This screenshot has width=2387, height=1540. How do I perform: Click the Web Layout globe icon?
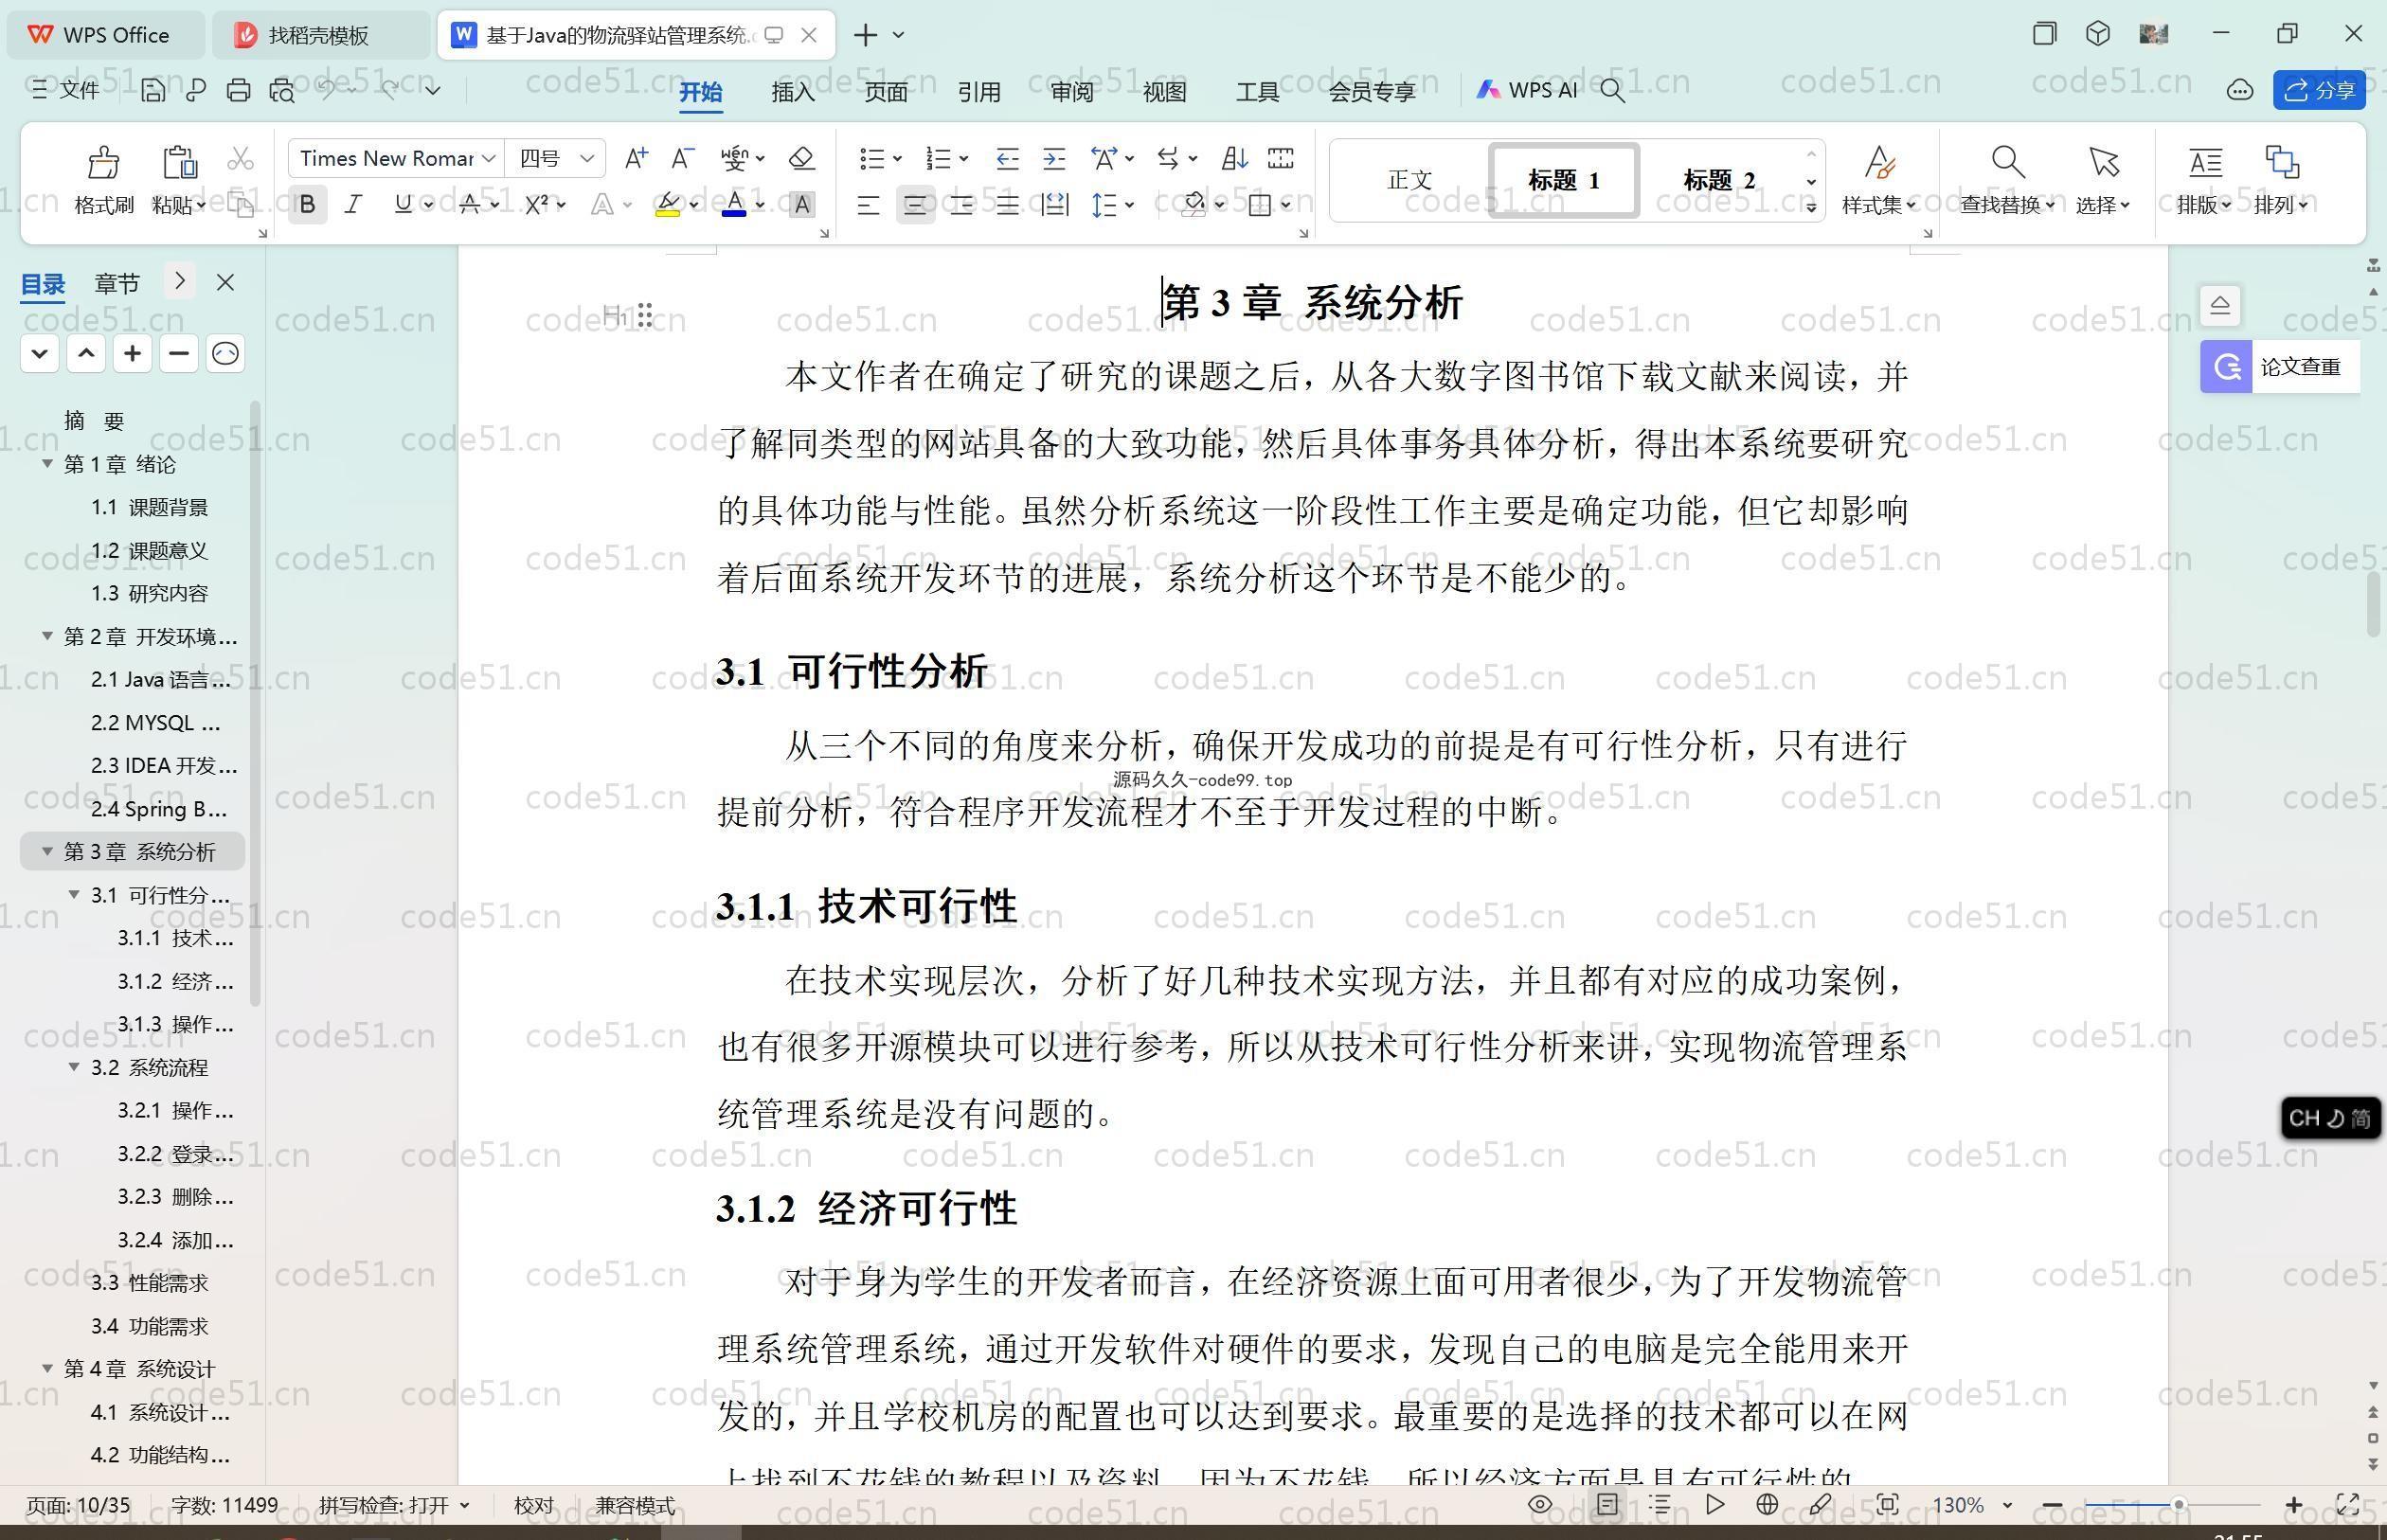tap(1767, 1504)
